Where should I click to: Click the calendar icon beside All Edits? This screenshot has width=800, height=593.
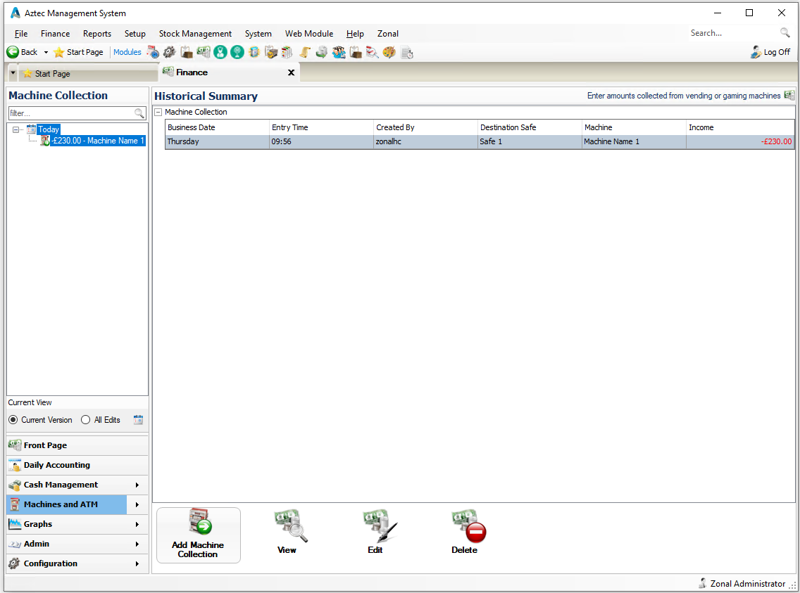coord(138,420)
